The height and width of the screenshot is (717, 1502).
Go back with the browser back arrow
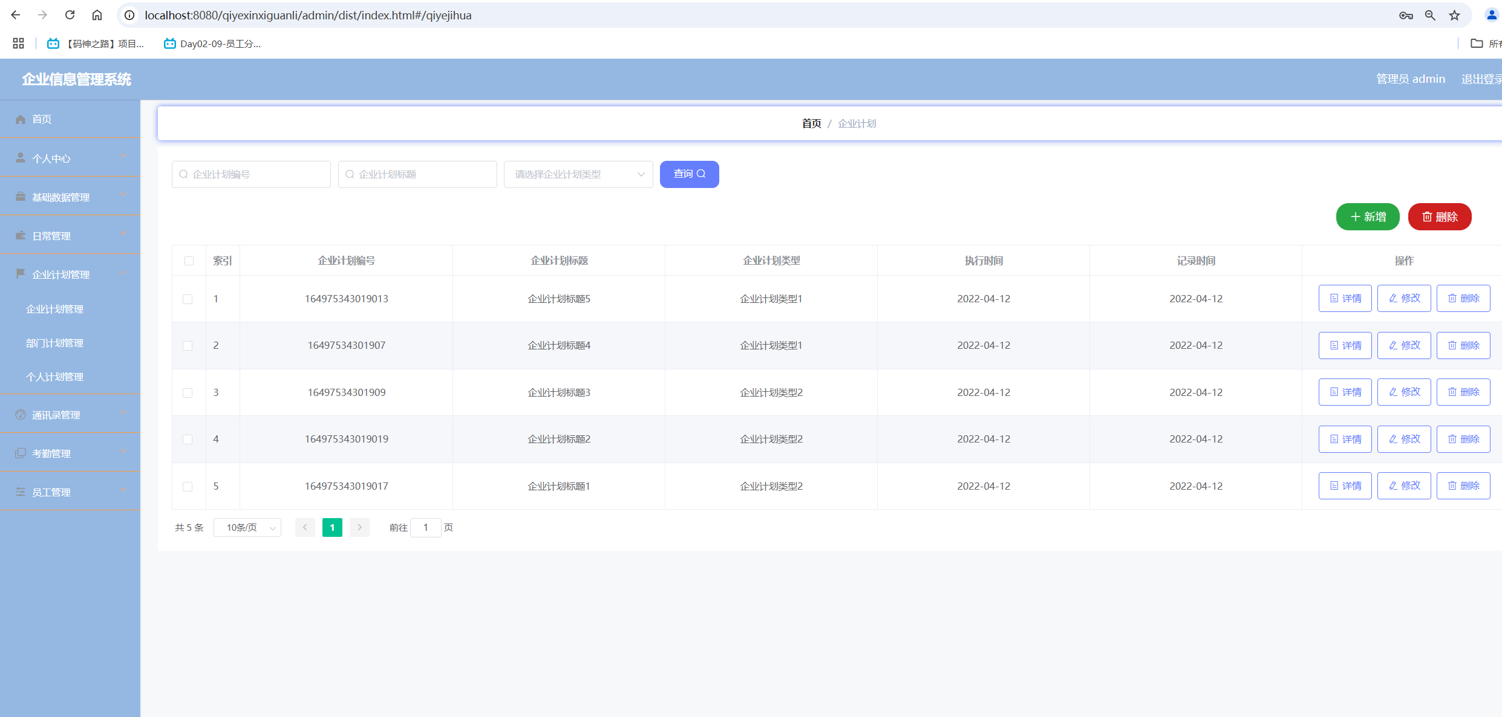click(x=16, y=15)
